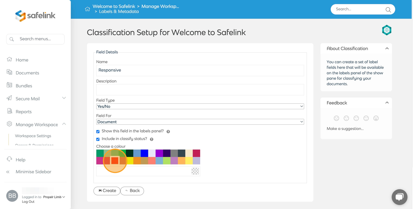Pick the pure blue colour swatch
This screenshot has width=413, height=209.
144,153
